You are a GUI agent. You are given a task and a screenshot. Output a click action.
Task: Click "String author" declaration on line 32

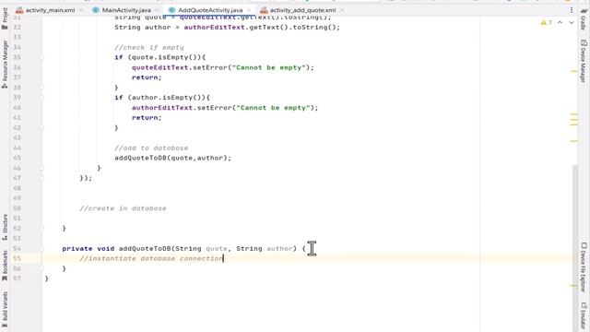pos(143,28)
